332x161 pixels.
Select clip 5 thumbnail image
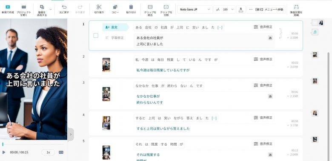pyautogui.click(x=106, y=153)
